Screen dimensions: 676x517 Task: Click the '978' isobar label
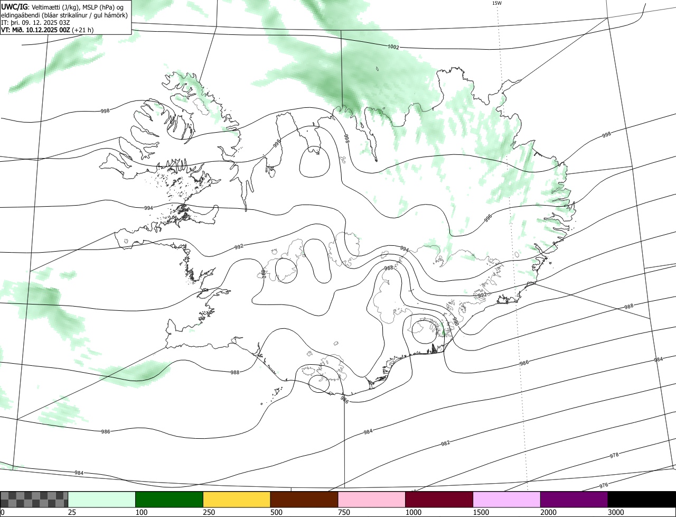click(x=614, y=455)
